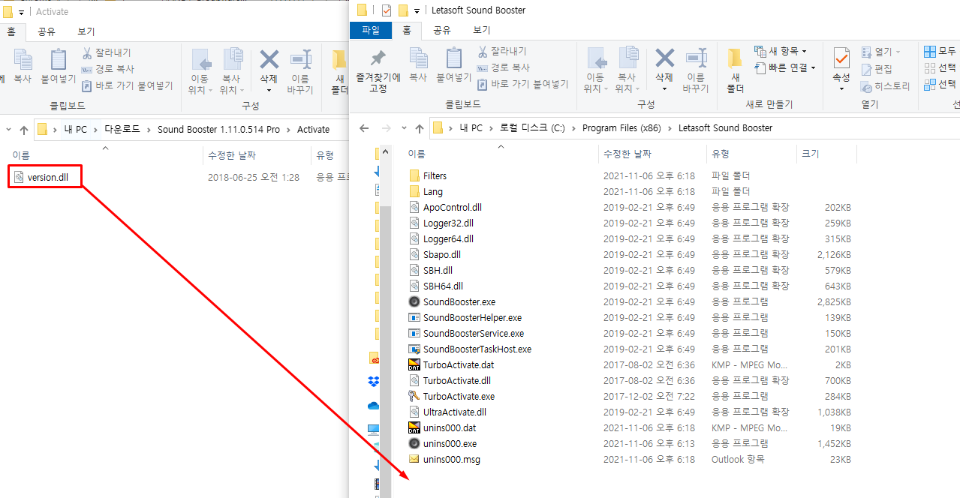Click 로컬 디스크 (C:) breadcrumb
960x498 pixels.
click(532, 128)
